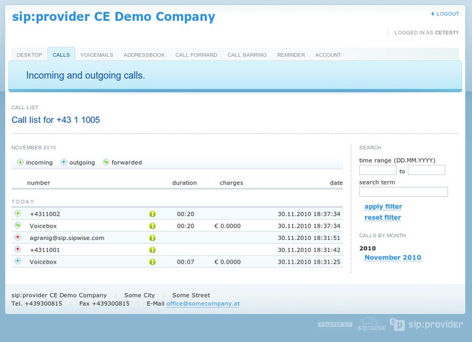Image resolution: width=472 pixels, height=342 pixels.
Task: Click the forwarded icon beside the first Voicebox row
Action: tap(18, 226)
